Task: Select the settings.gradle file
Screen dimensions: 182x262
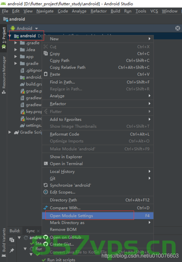Action: (x=31, y=126)
